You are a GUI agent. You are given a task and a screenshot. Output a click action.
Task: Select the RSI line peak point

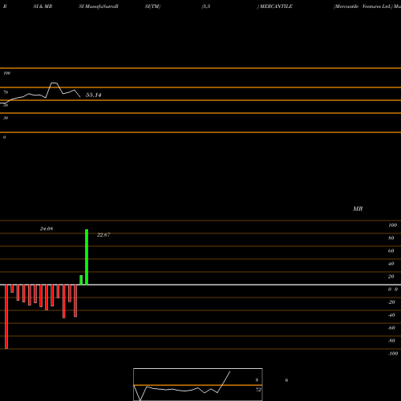tap(55, 83)
